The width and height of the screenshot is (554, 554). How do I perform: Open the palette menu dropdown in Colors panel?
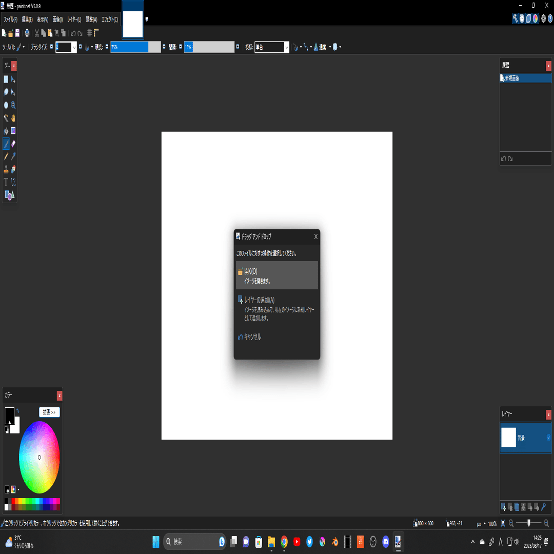pos(15,489)
